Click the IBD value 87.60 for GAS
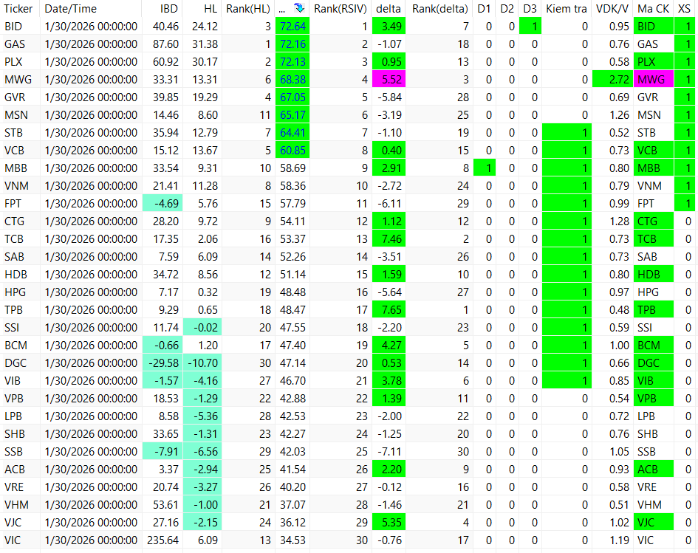 [165, 44]
